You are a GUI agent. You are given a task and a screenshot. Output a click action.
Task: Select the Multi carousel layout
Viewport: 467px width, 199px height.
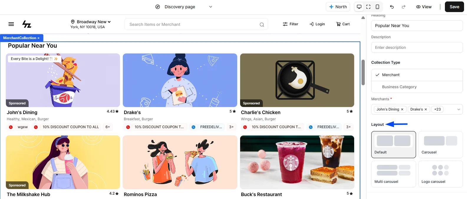(x=394, y=174)
